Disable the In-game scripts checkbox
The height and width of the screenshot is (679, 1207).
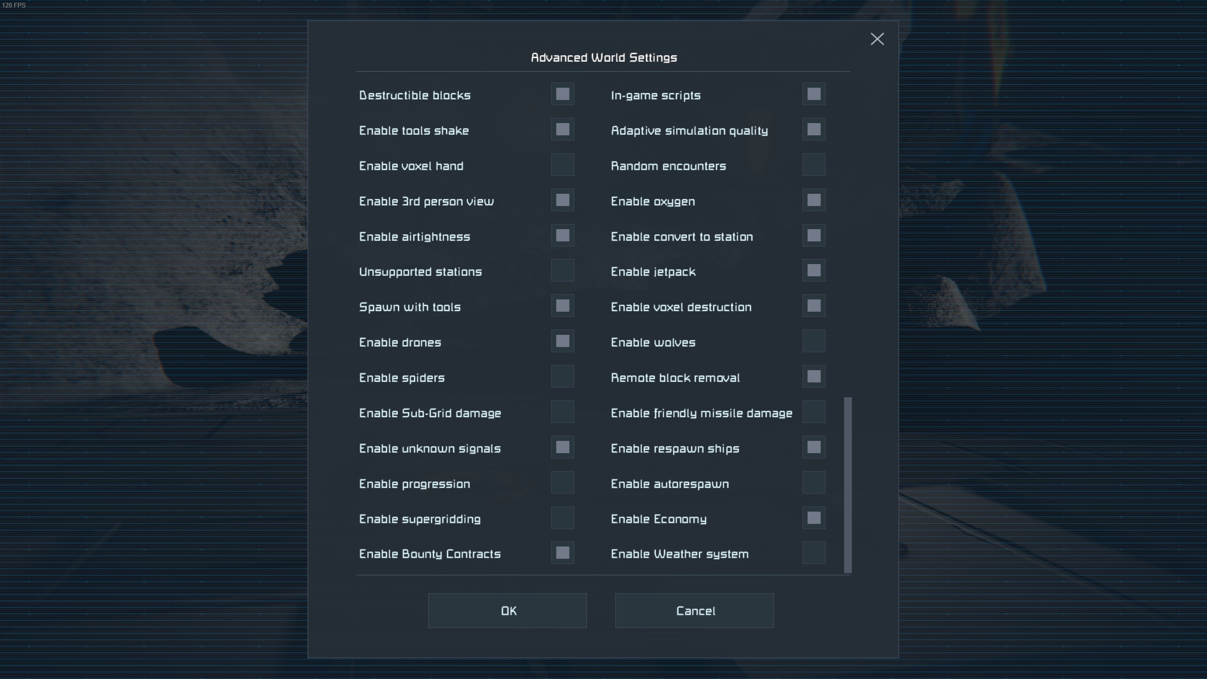tap(814, 94)
